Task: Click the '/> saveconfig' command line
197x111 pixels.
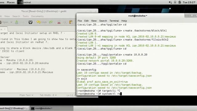Action: (x=86, y=70)
